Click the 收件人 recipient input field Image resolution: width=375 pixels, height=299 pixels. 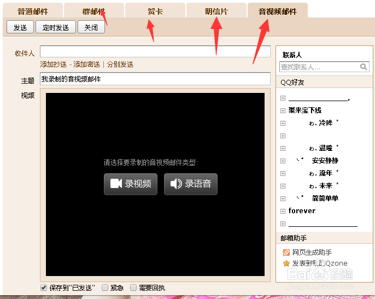pos(155,51)
